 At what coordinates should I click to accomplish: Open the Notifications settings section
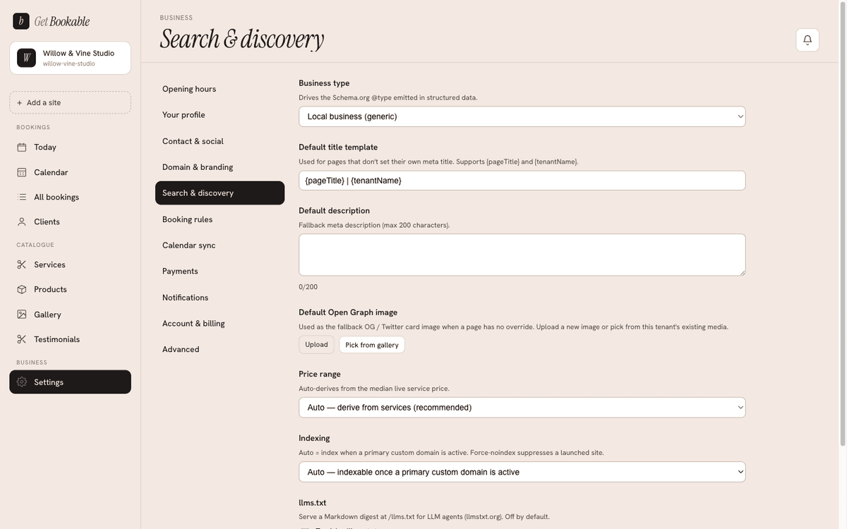pos(220,298)
